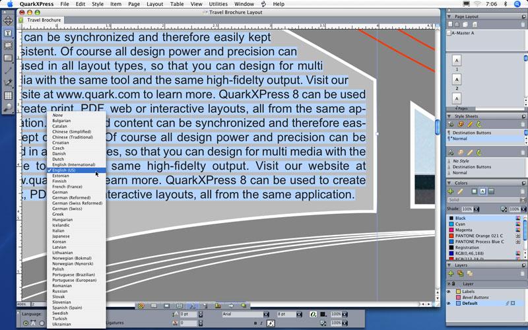Toggle Italic style in Measurements palette

261,323
